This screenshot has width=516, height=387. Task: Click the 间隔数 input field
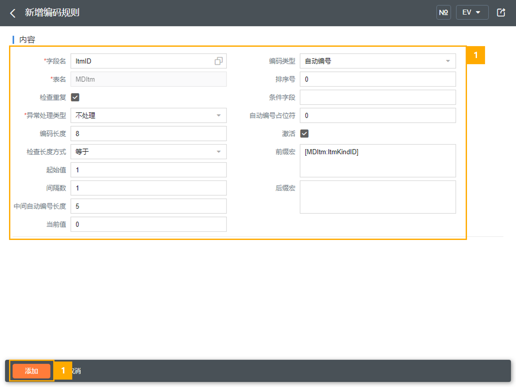(149, 188)
